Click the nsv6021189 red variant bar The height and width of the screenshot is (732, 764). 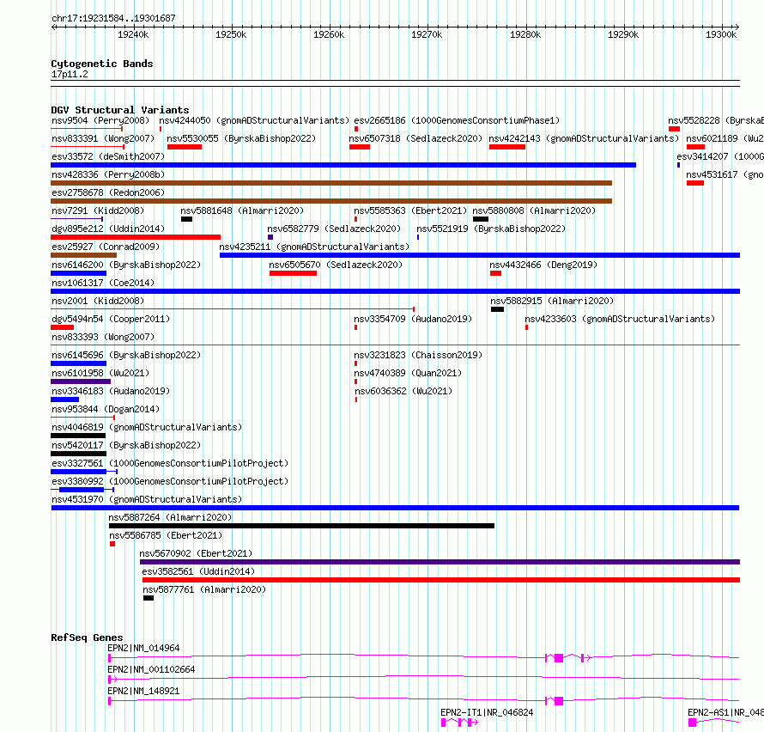[696, 147]
